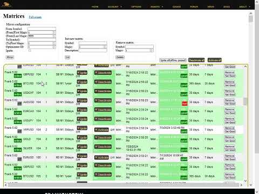Viewport: 259px width, 194px height.
Task: Open the OPTIONS navigation item
Action: coord(136,6)
